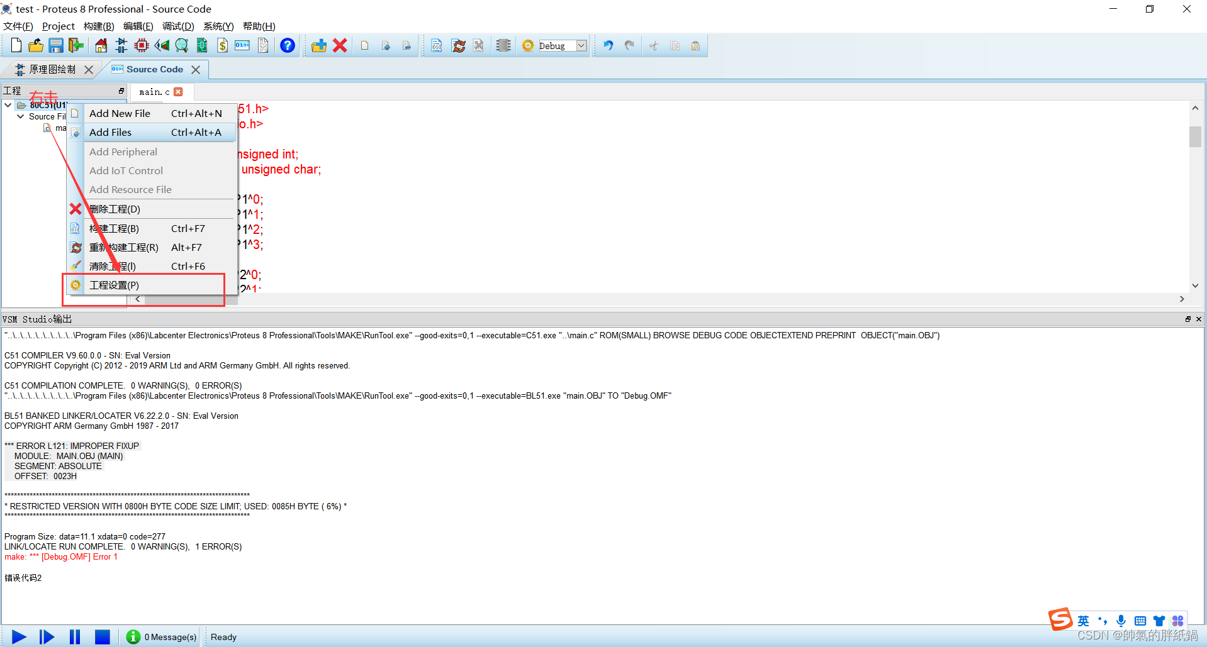1207x647 pixels.
Task: Click the add new file toolbar icon
Action: pos(365,45)
